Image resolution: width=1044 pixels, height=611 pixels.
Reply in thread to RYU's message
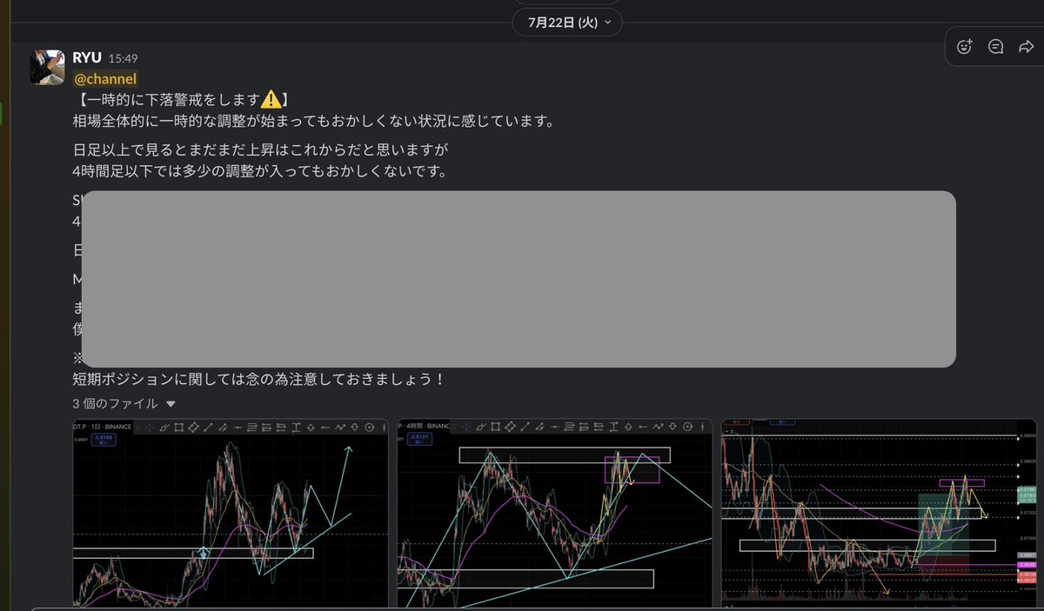click(995, 46)
